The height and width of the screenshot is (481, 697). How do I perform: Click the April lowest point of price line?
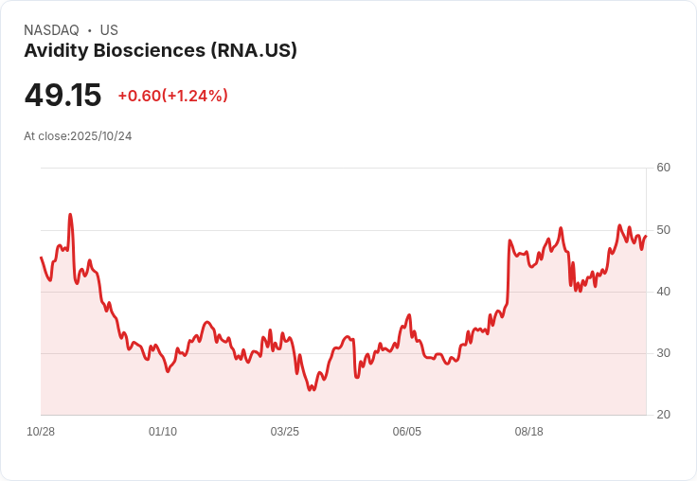(x=310, y=390)
